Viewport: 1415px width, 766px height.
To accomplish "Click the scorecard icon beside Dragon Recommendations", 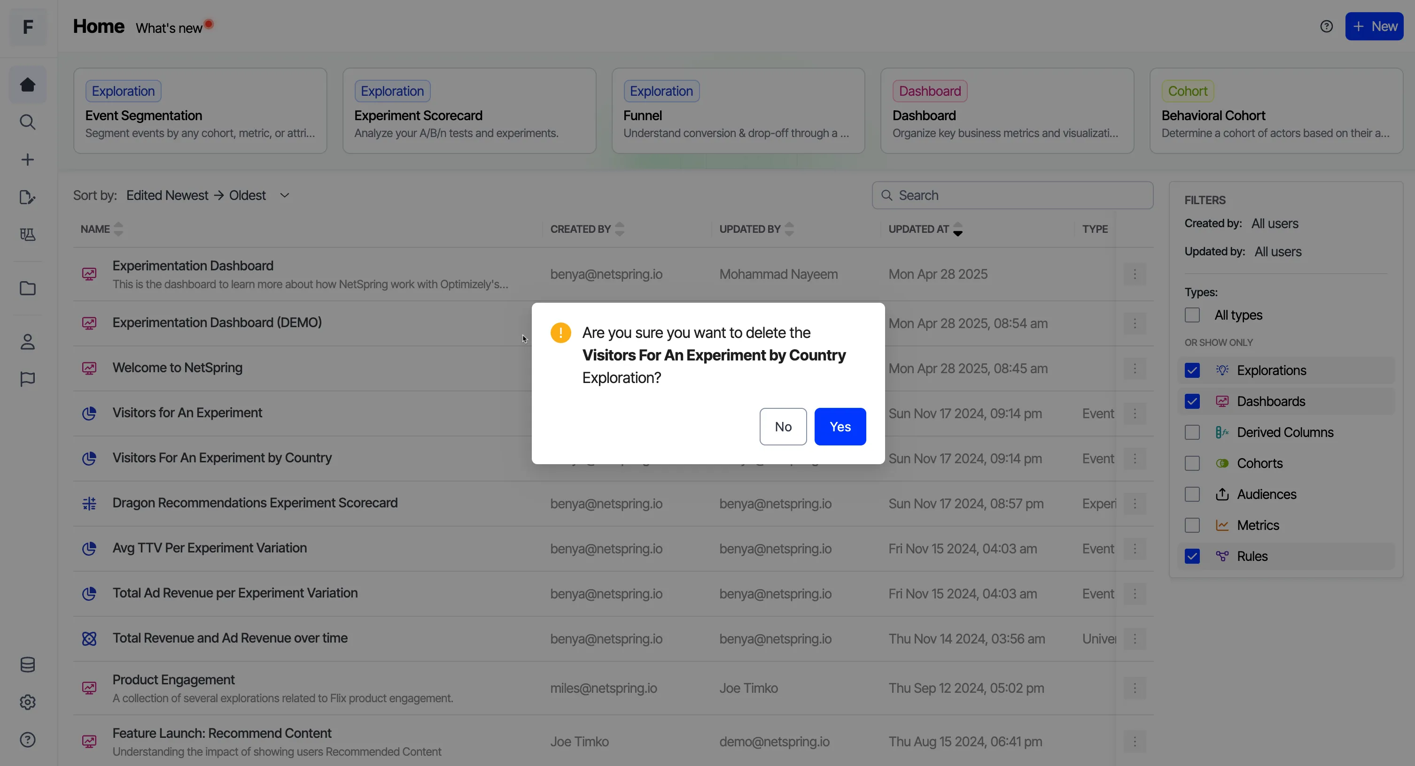I will pyautogui.click(x=89, y=503).
